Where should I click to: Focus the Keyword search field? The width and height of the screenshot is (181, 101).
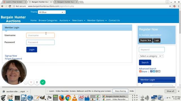point(152,50)
